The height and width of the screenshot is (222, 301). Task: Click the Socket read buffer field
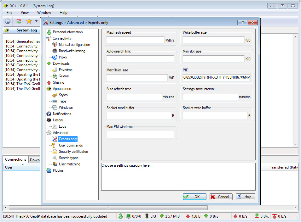139,115
